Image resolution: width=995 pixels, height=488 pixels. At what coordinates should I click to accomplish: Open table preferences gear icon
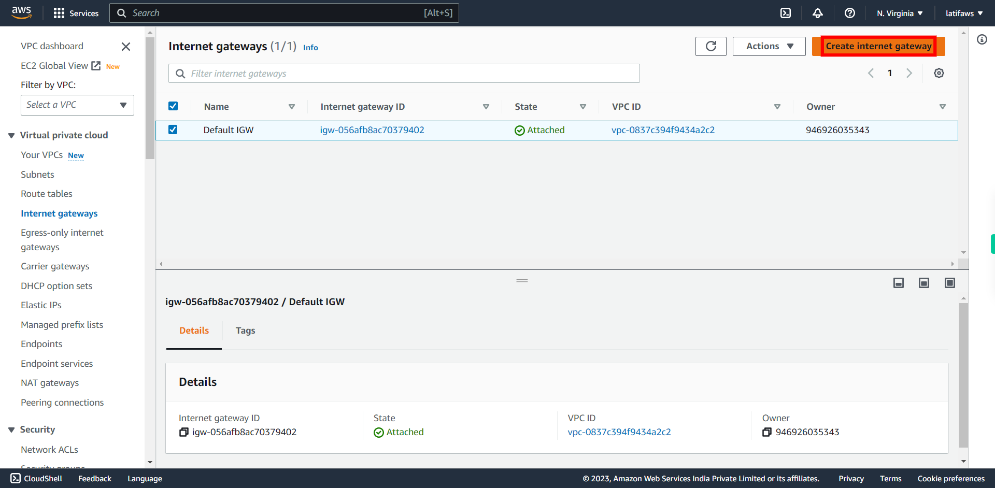939,73
